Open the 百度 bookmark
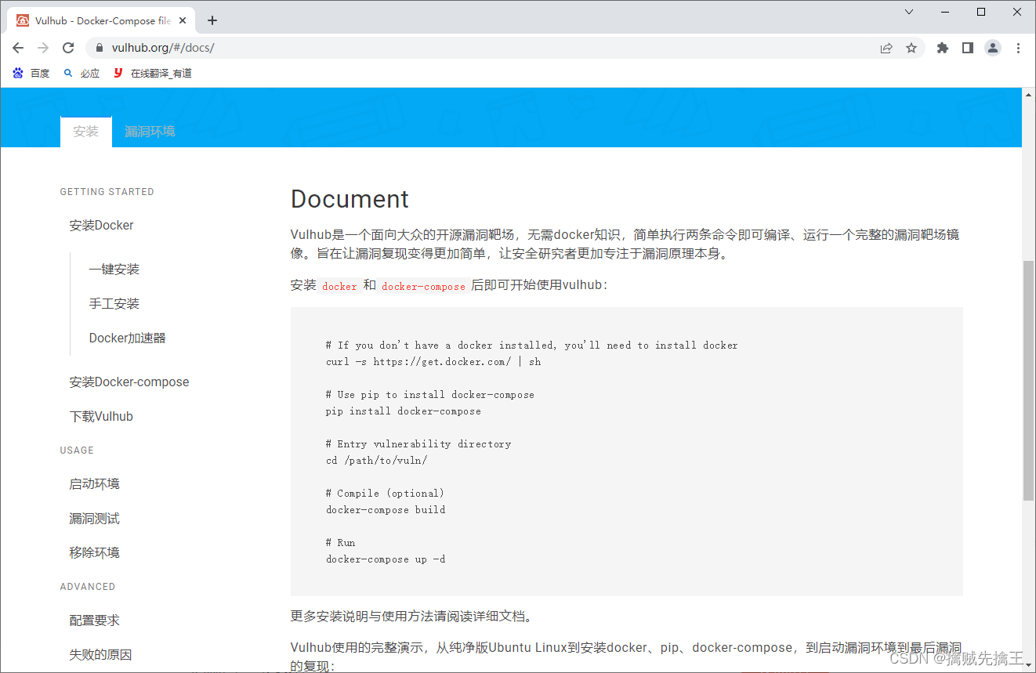This screenshot has height=673, width=1036. (x=31, y=73)
